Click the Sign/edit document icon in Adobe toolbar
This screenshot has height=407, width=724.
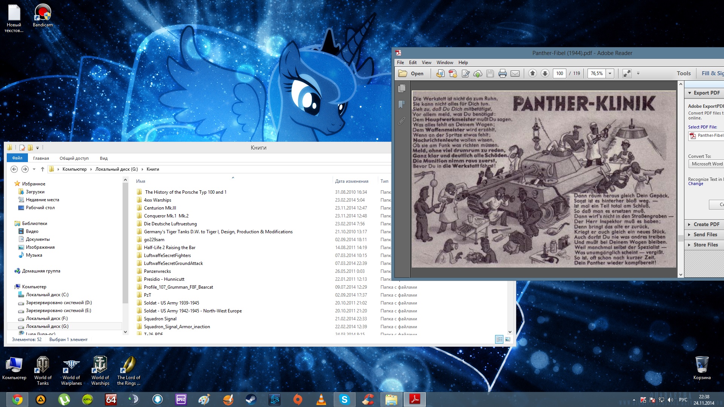coord(466,73)
